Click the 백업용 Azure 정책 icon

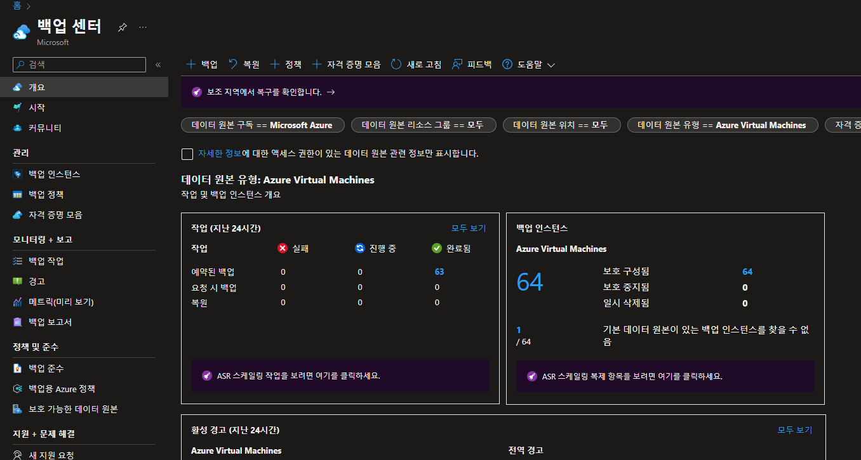[x=18, y=389]
